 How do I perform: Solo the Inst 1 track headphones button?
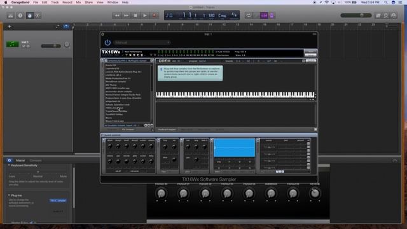click(x=28, y=46)
